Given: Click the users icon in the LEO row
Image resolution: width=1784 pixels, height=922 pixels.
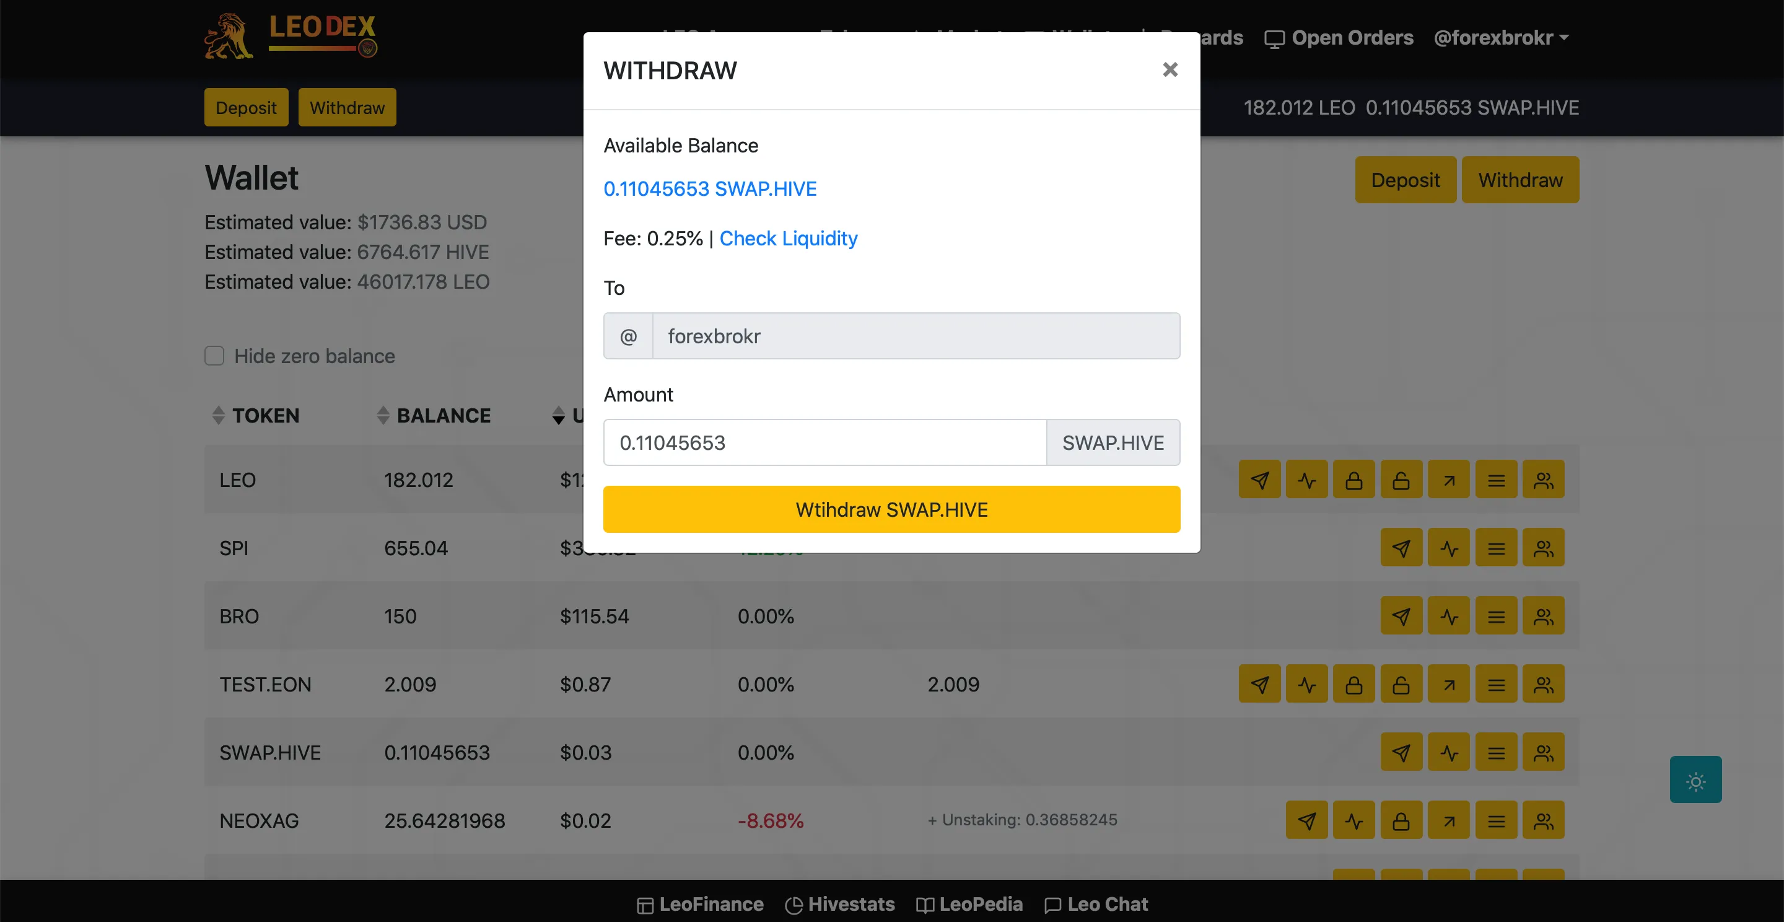Looking at the screenshot, I should click(x=1543, y=480).
